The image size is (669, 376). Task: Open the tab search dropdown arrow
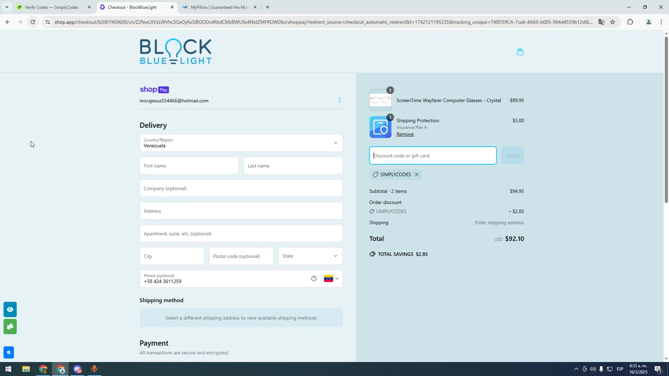(7, 7)
